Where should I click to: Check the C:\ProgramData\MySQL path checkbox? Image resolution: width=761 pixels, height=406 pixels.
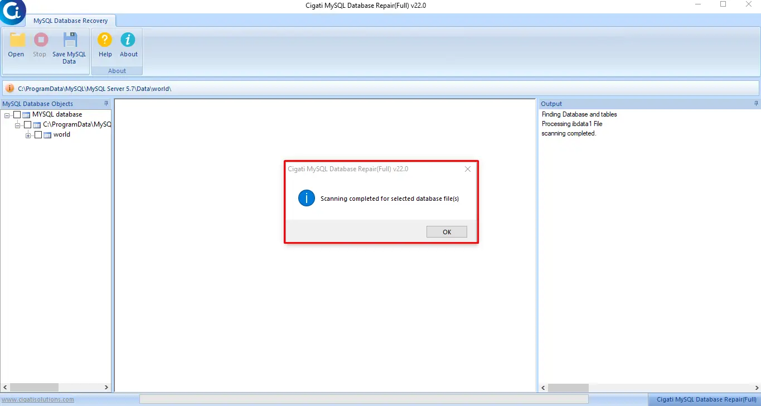point(27,124)
